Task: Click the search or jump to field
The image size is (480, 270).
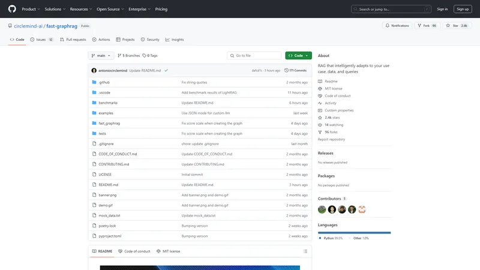Action: click(x=391, y=9)
